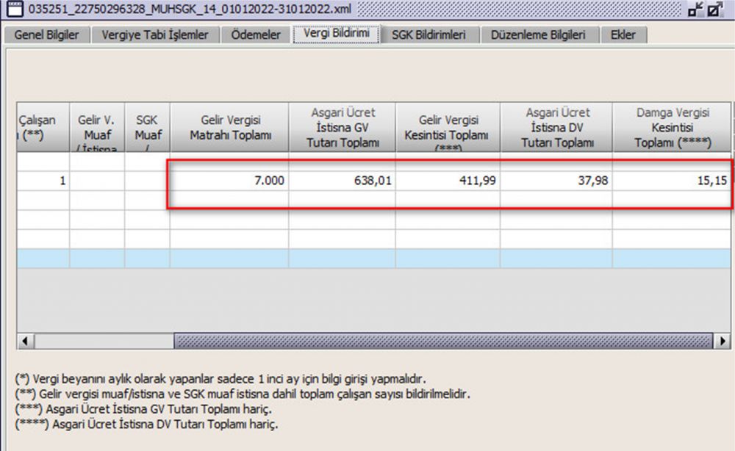Open the SGK Bildirimleri tab

(x=429, y=35)
